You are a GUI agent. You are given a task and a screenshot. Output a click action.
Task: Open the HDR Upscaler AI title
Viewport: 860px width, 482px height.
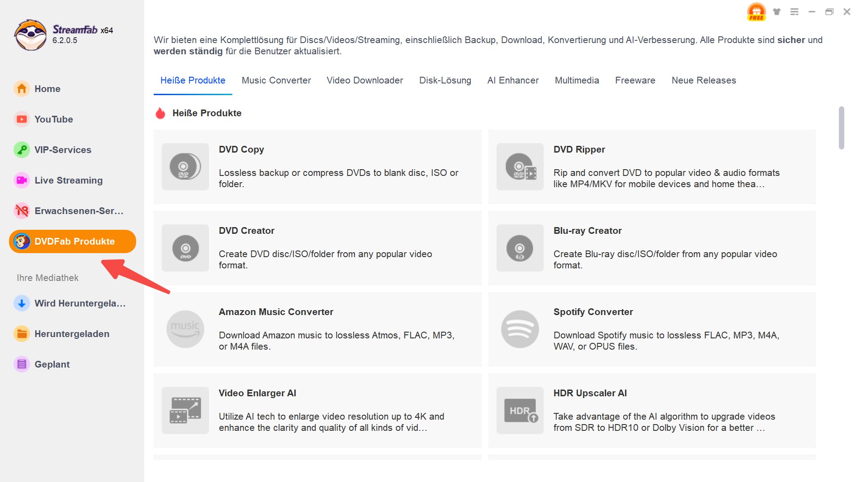[x=590, y=393]
